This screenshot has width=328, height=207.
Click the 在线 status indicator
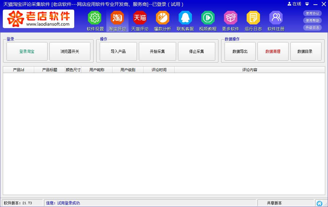[x=294, y=4]
